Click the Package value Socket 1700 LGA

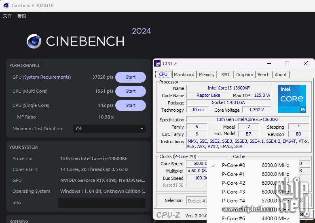228,102
